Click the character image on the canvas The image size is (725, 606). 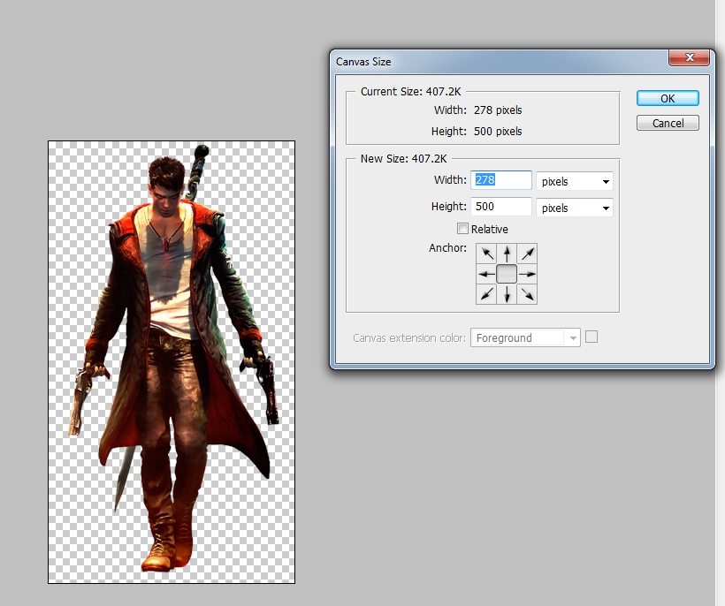pyautogui.click(x=172, y=357)
